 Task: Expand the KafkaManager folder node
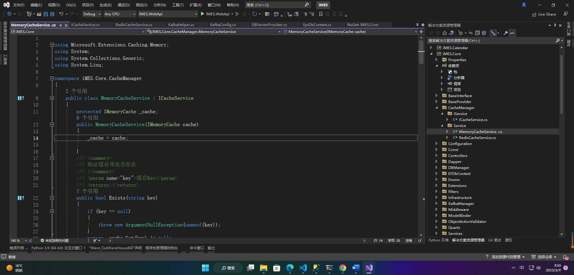[436, 203]
